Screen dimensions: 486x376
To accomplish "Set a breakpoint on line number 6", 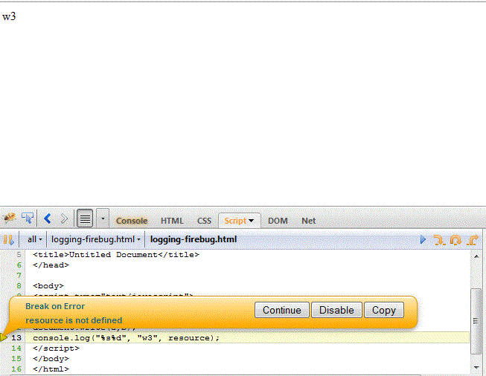I will (19, 265).
